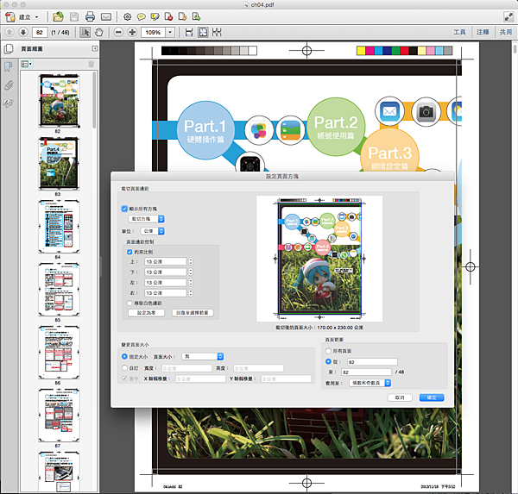Screen dimensions: 518x494
Task: Open the 偶數和奇數頁 dropdown
Action: click(x=370, y=382)
